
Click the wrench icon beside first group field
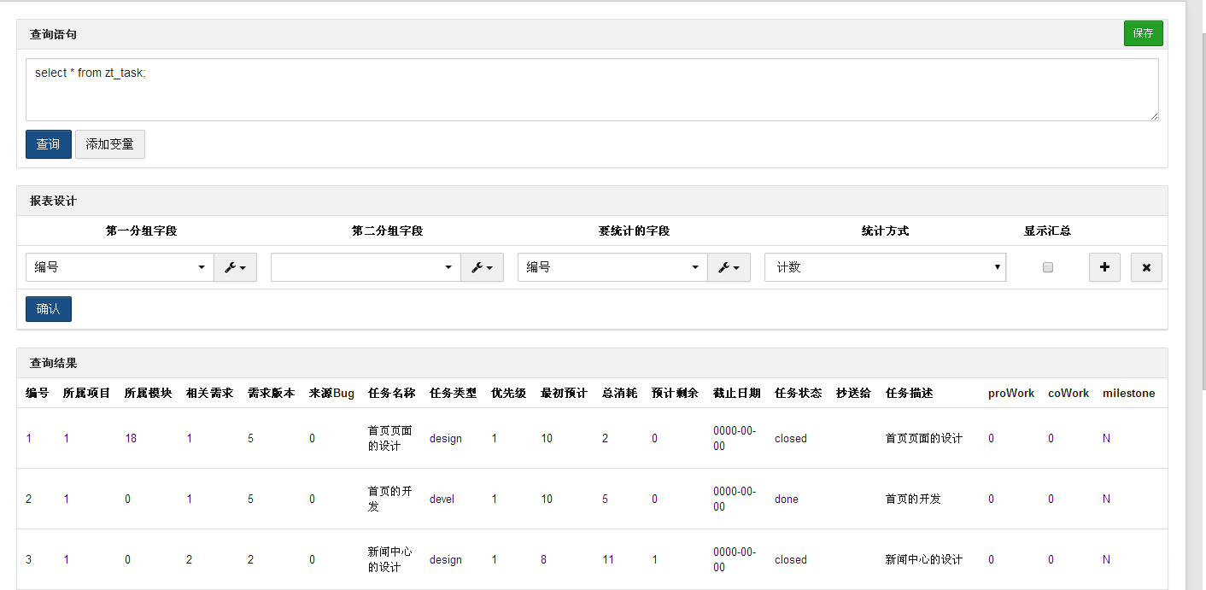click(x=235, y=267)
